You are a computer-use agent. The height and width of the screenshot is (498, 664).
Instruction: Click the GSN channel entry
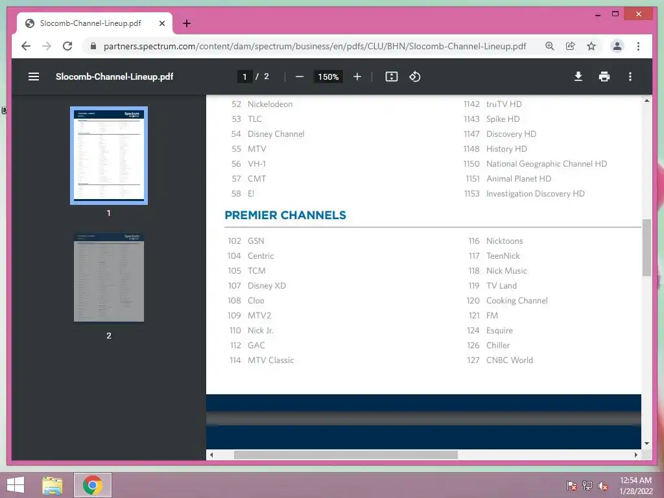coord(255,241)
